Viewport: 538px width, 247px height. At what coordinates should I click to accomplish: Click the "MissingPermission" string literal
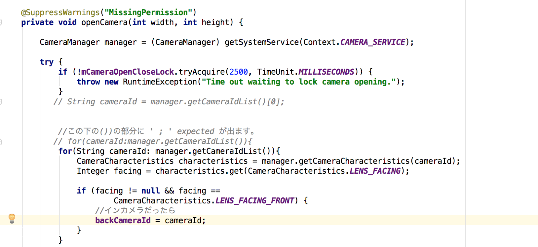tap(148, 13)
